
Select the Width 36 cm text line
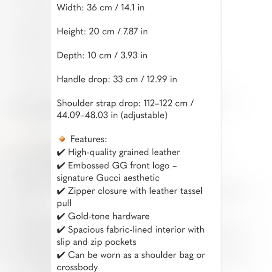click(101, 8)
